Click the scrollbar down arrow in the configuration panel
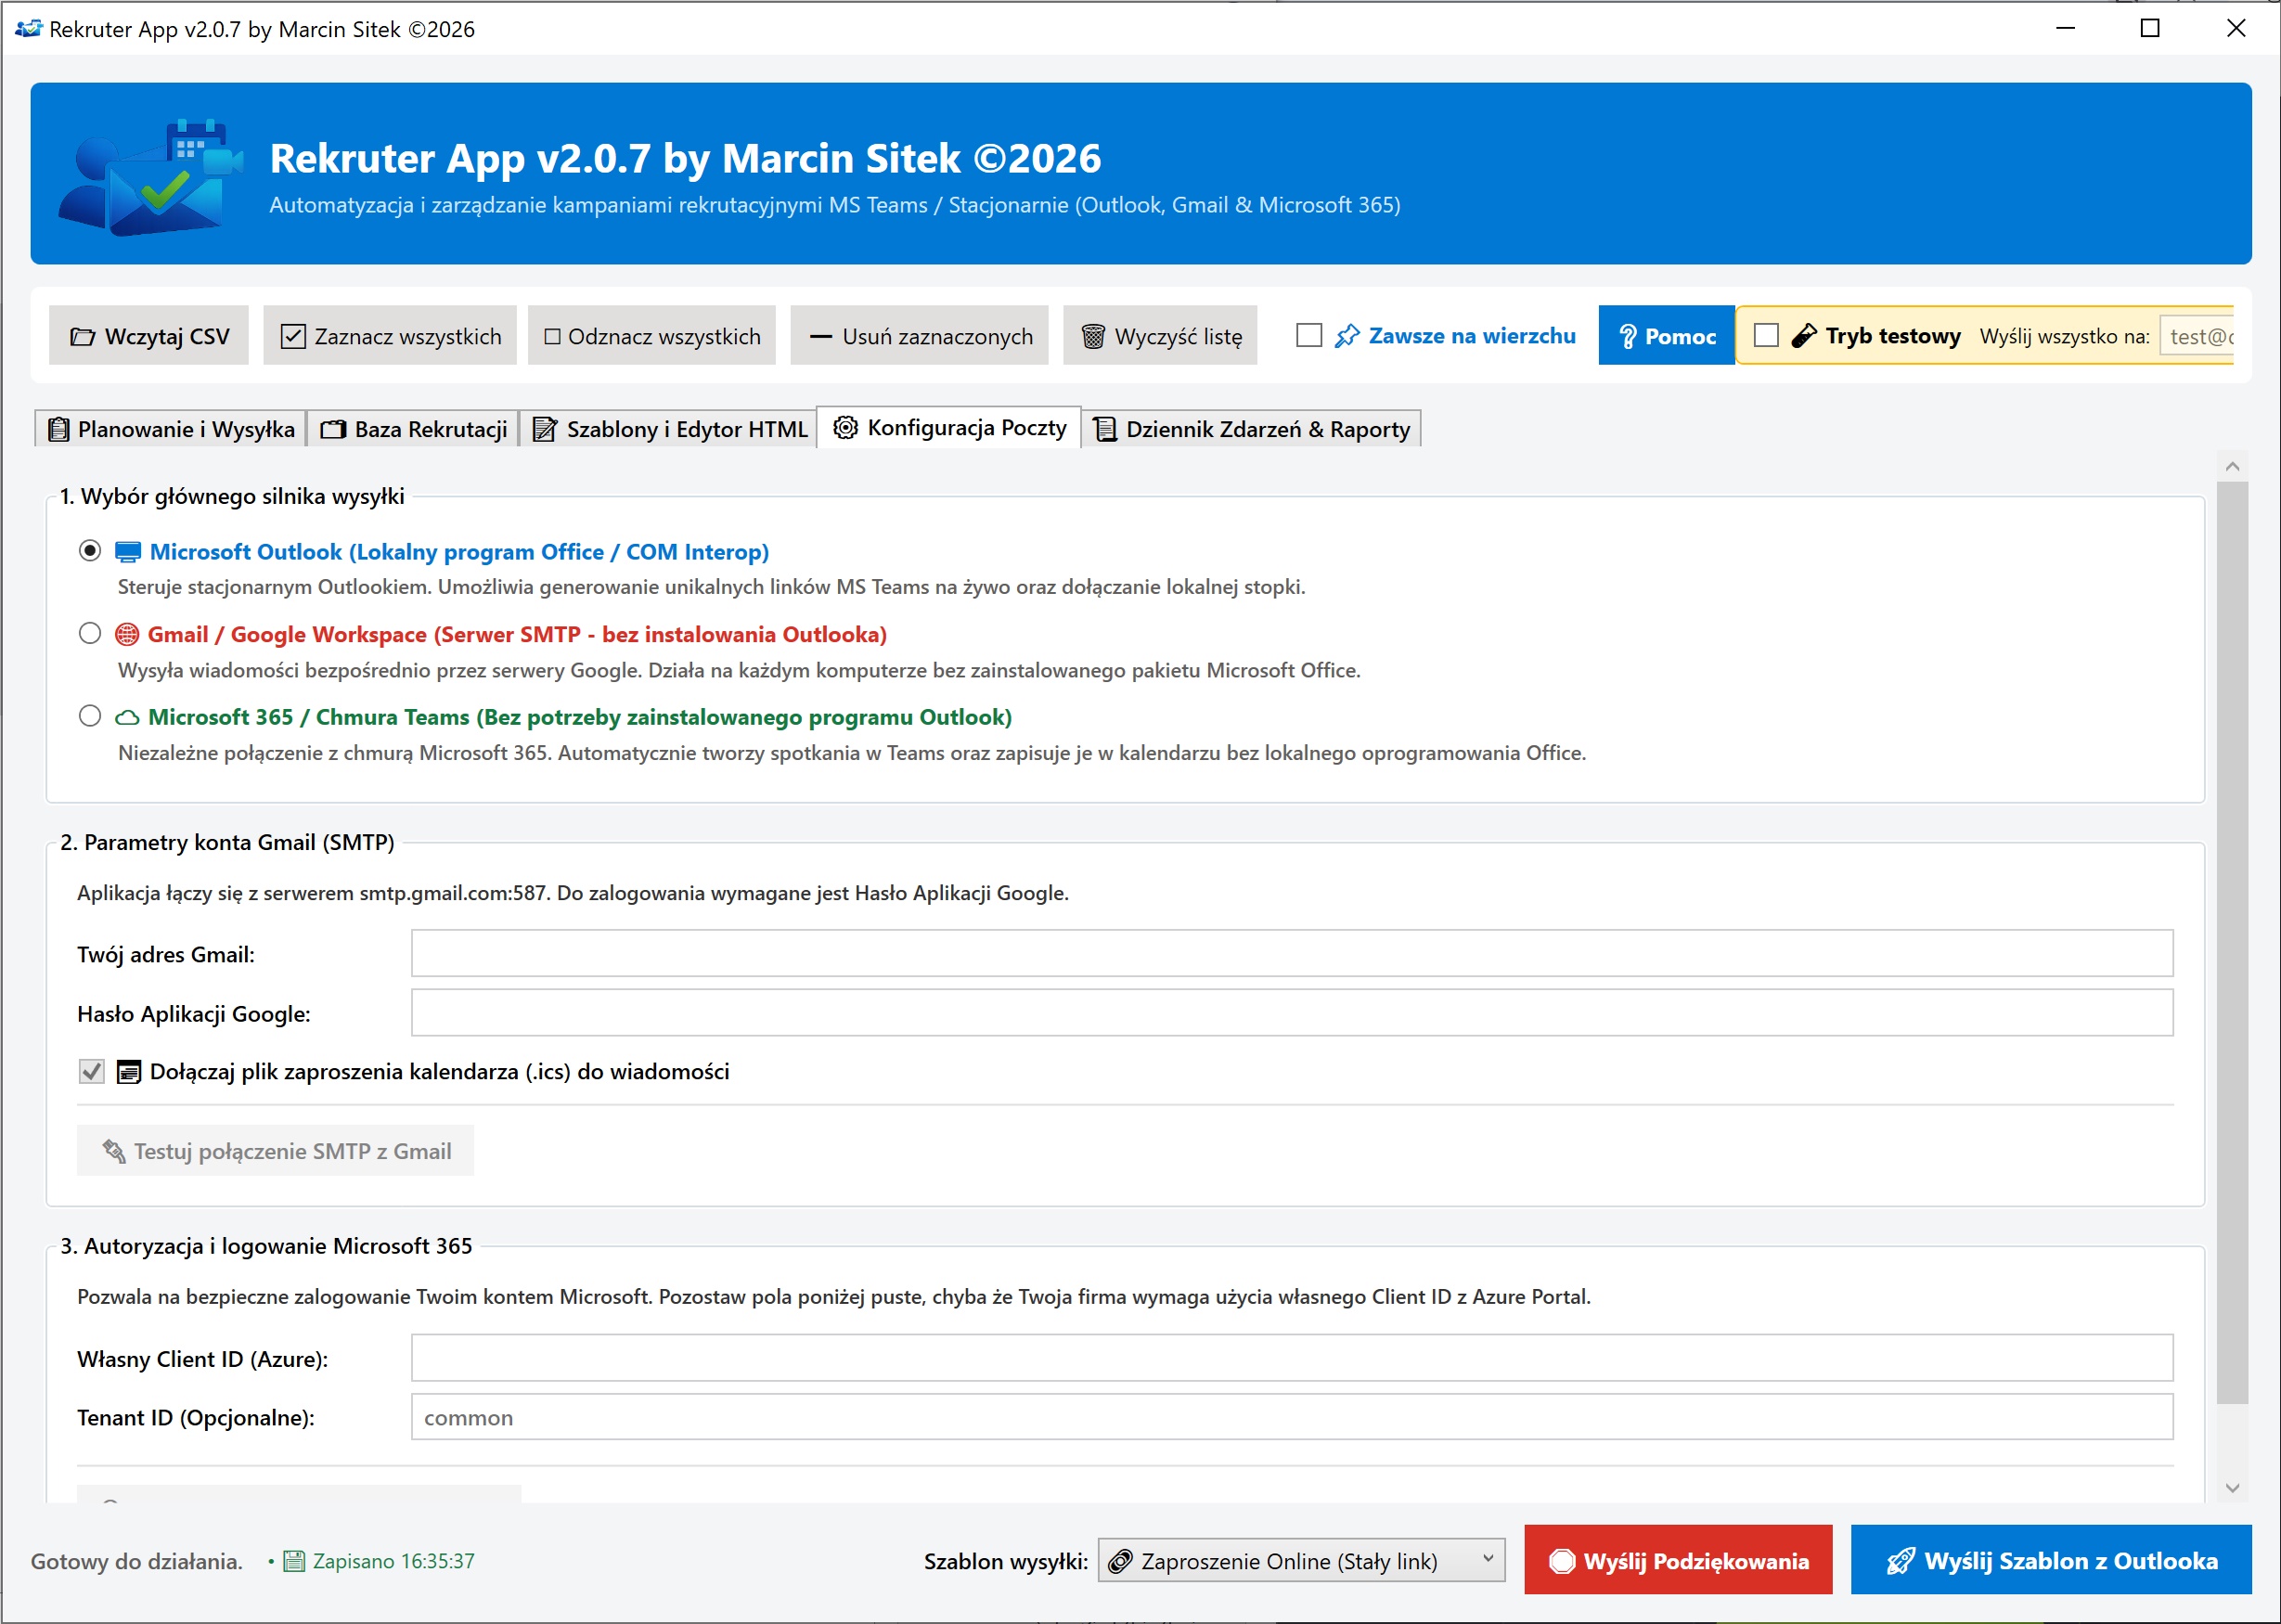Image resolution: width=2281 pixels, height=1624 pixels. coord(2232,1488)
